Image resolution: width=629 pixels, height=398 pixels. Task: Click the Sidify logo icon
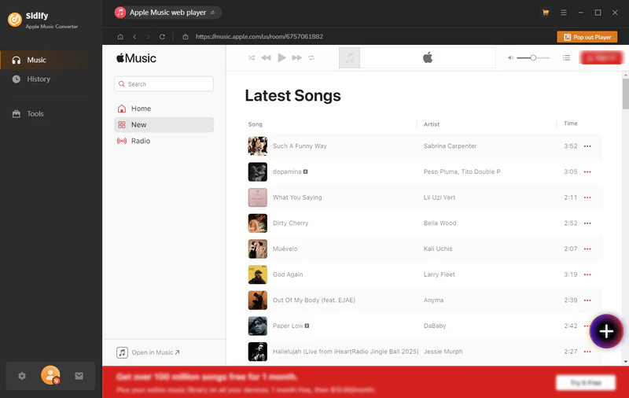[x=15, y=19]
